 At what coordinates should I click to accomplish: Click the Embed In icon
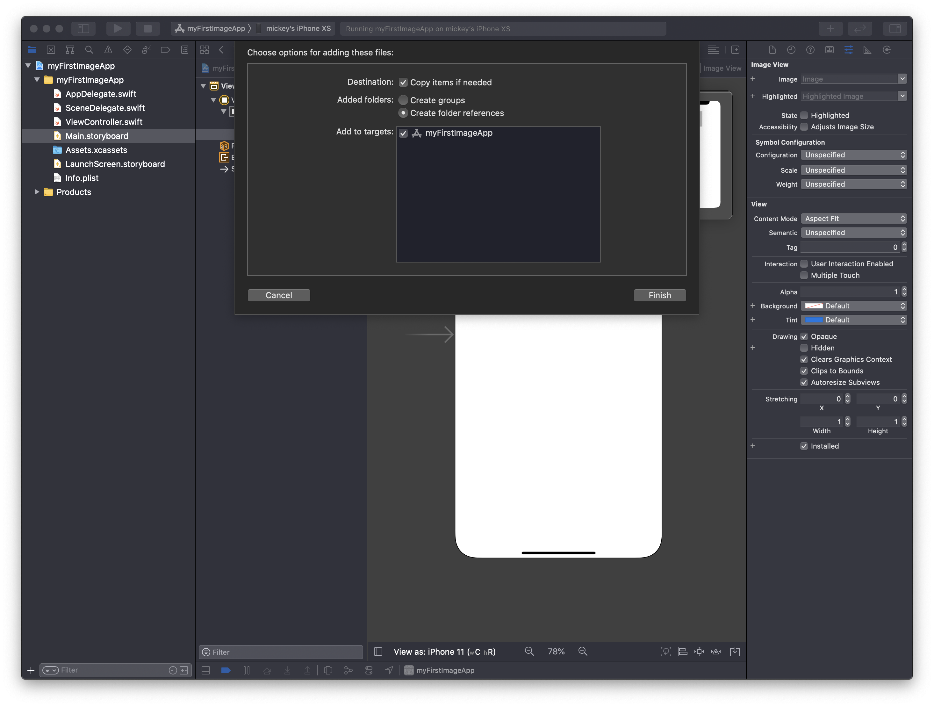click(x=735, y=652)
